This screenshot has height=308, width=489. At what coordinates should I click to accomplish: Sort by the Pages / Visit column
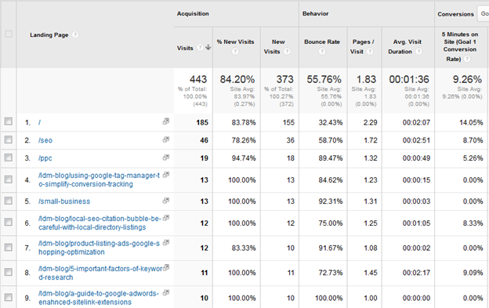coord(363,46)
